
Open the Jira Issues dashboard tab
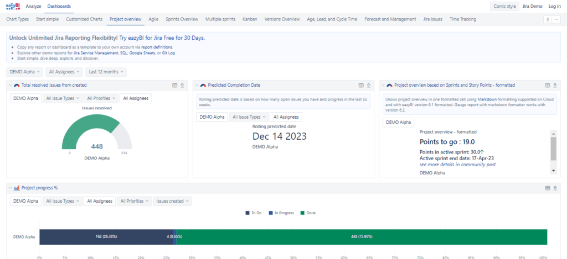tap(432, 19)
